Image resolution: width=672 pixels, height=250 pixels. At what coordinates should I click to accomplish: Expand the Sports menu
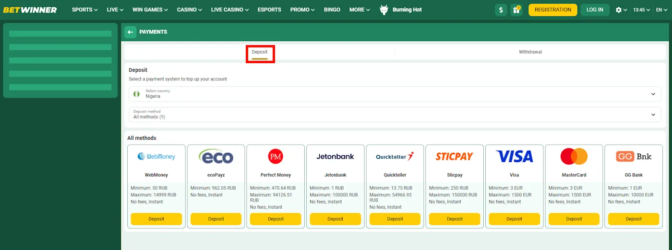pos(84,10)
